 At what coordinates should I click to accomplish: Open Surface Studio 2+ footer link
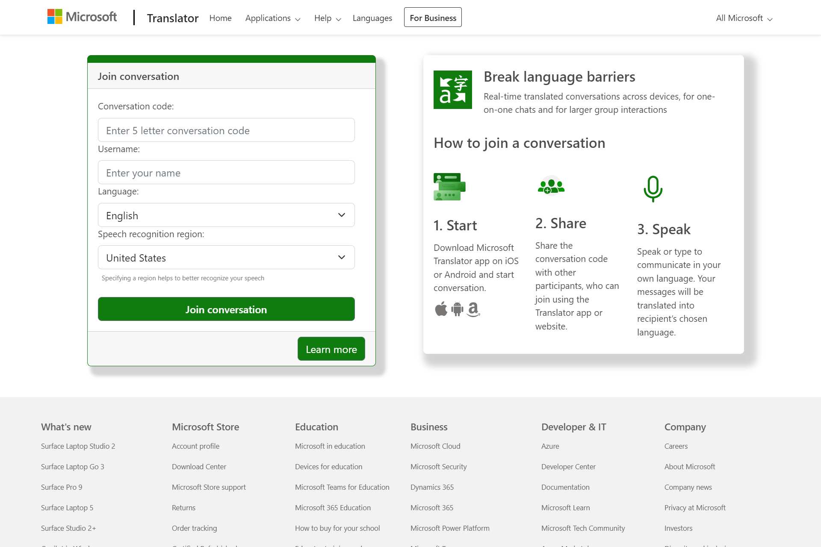pyautogui.click(x=68, y=528)
